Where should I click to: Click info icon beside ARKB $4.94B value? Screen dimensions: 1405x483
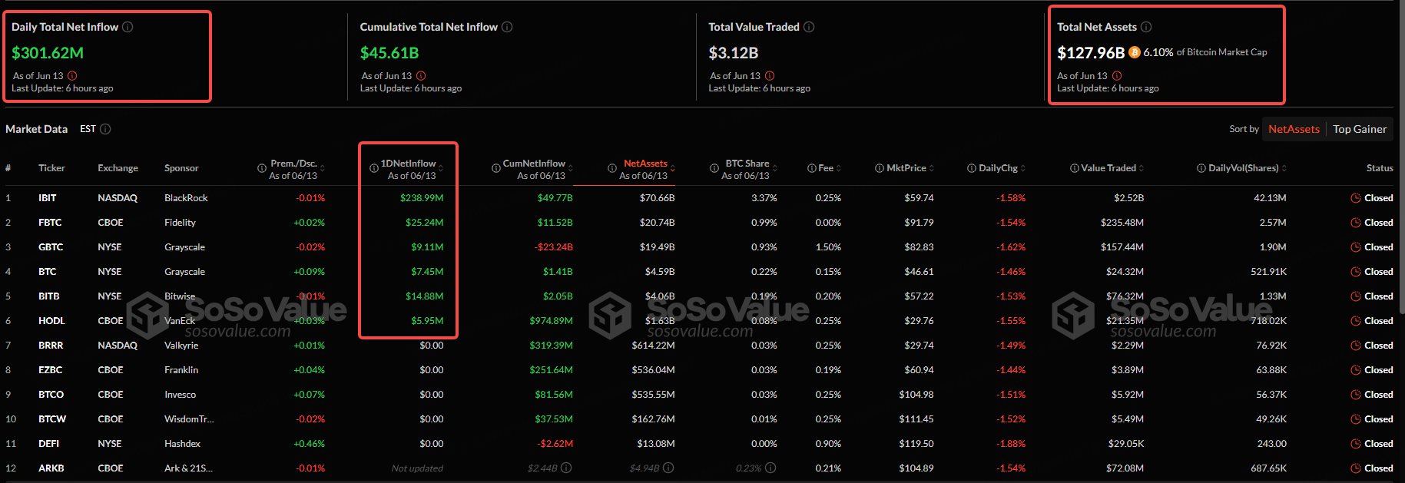[668, 468]
